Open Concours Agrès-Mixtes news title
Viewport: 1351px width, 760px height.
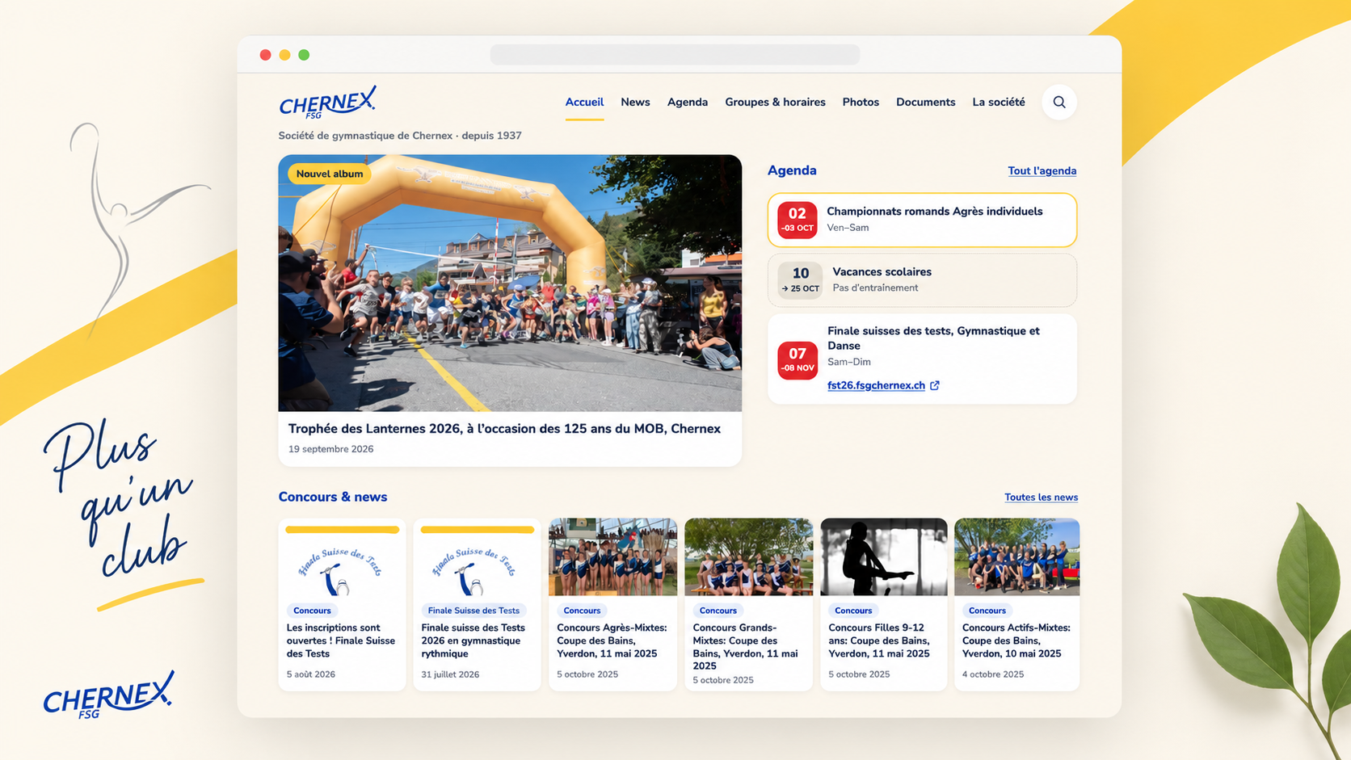(x=612, y=640)
